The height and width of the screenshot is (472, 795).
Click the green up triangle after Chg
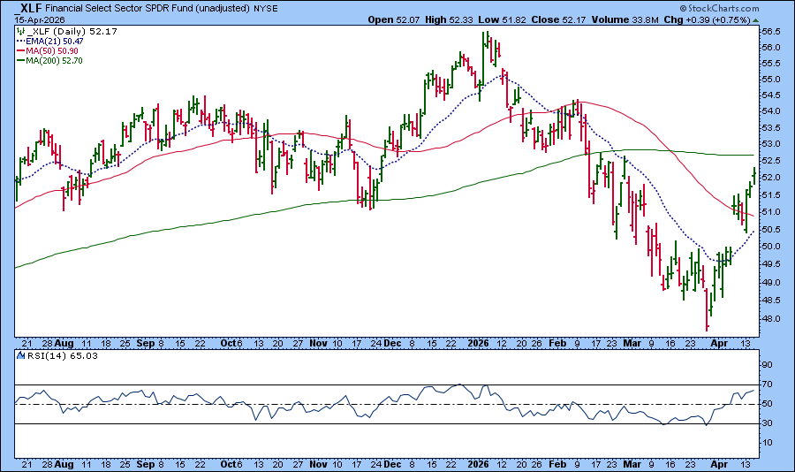(755, 20)
